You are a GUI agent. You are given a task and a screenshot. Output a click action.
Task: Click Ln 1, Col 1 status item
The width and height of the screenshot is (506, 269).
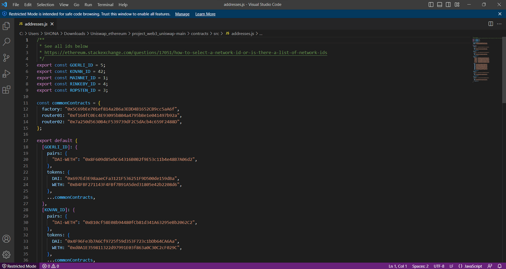click(398, 266)
